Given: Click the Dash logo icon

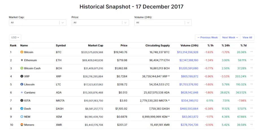Looking at the screenshot, I should pos(22,109).
